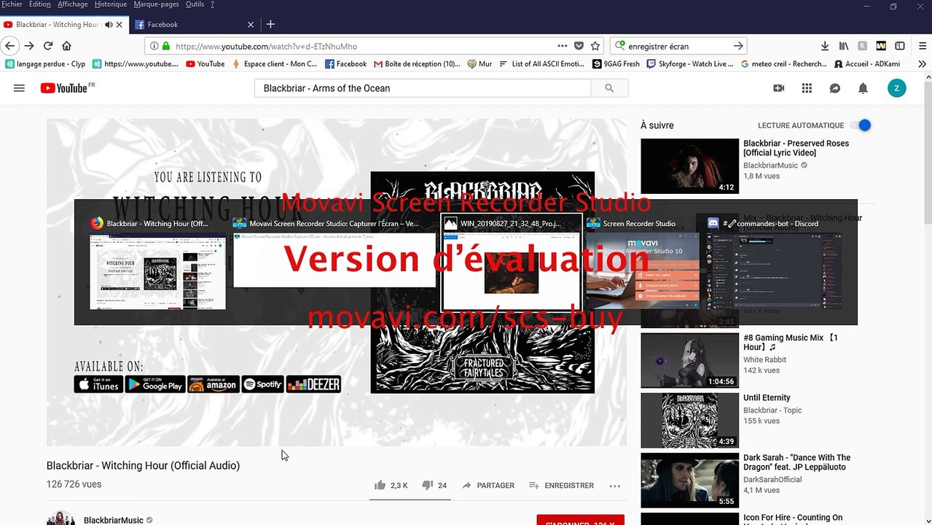Image resolution: width=932 pixels, height=525 pixels.
Task: Open the Outils menu
Action: click(195, 4)
